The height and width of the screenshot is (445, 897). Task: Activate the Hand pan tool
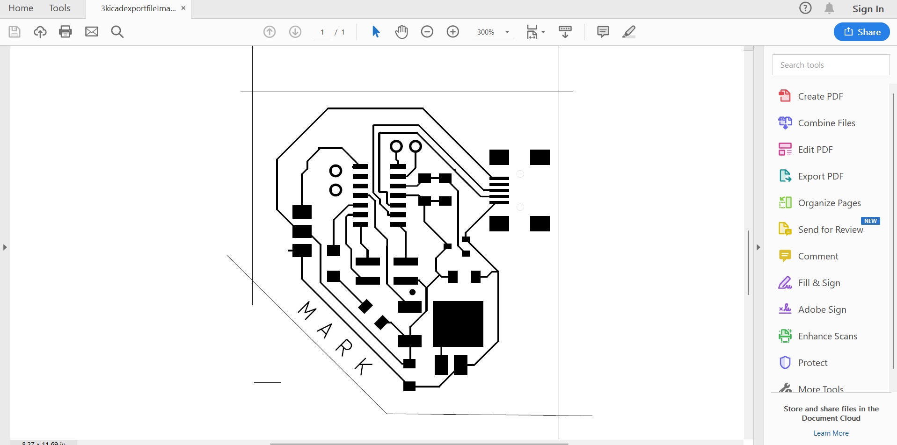(401, 32)
